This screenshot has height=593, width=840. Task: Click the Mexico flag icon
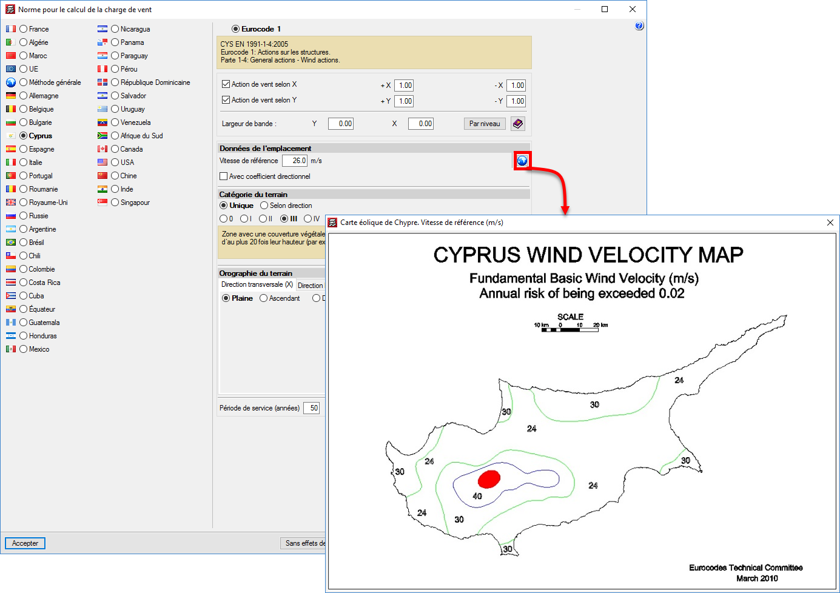point(11,349)
